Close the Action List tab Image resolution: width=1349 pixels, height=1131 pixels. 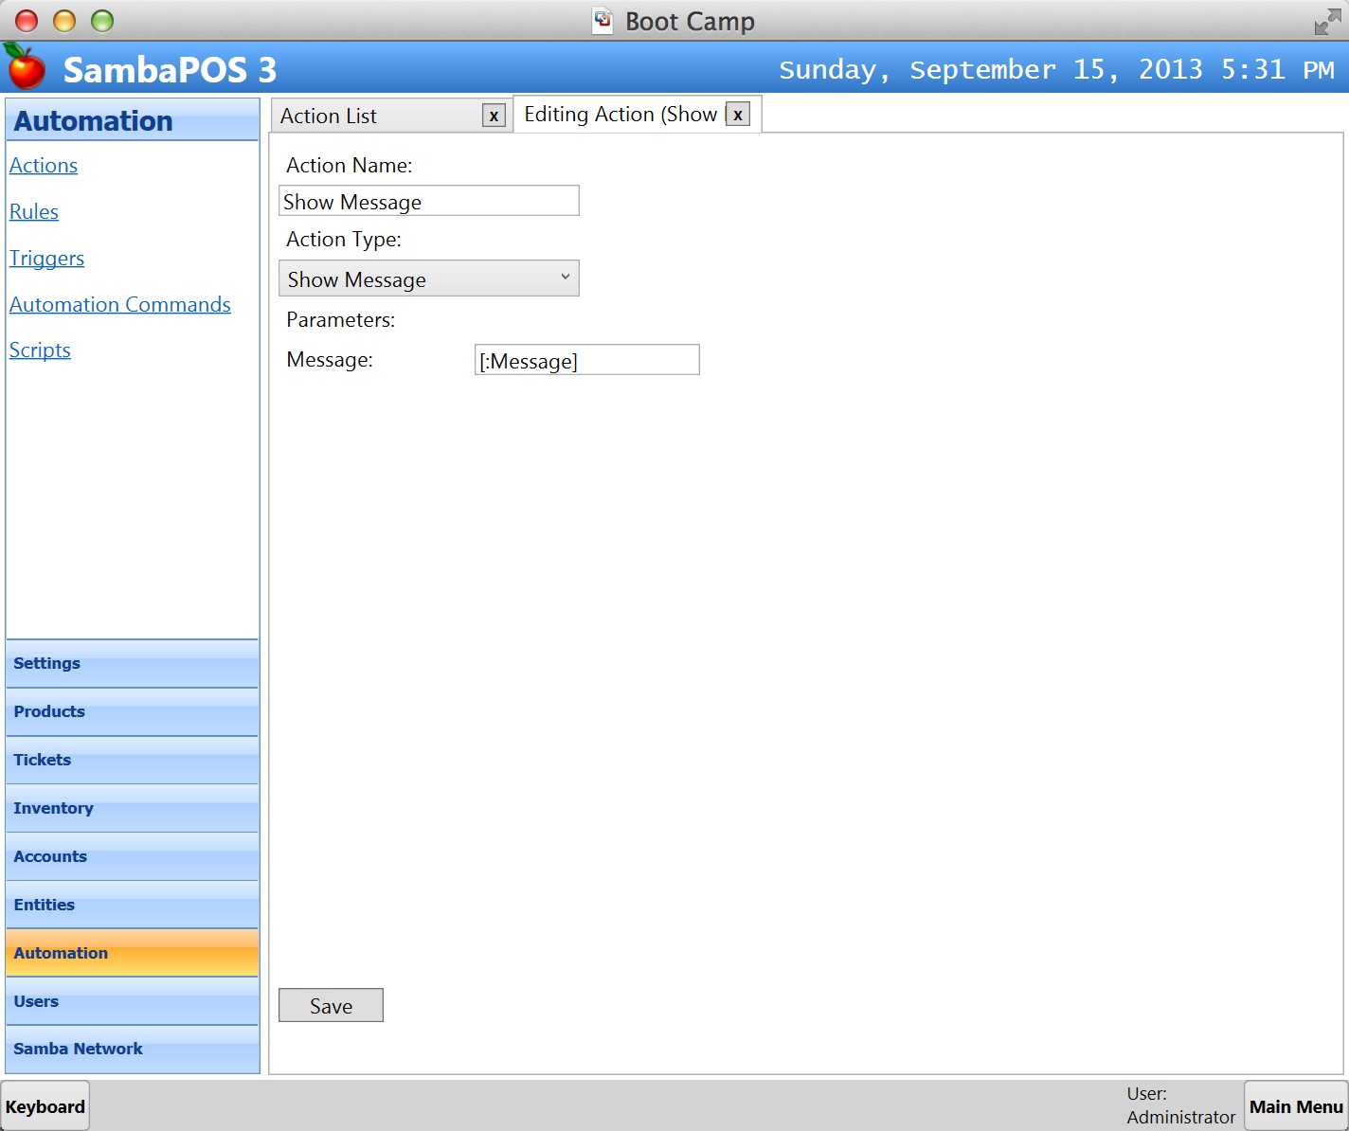[494, 116]
